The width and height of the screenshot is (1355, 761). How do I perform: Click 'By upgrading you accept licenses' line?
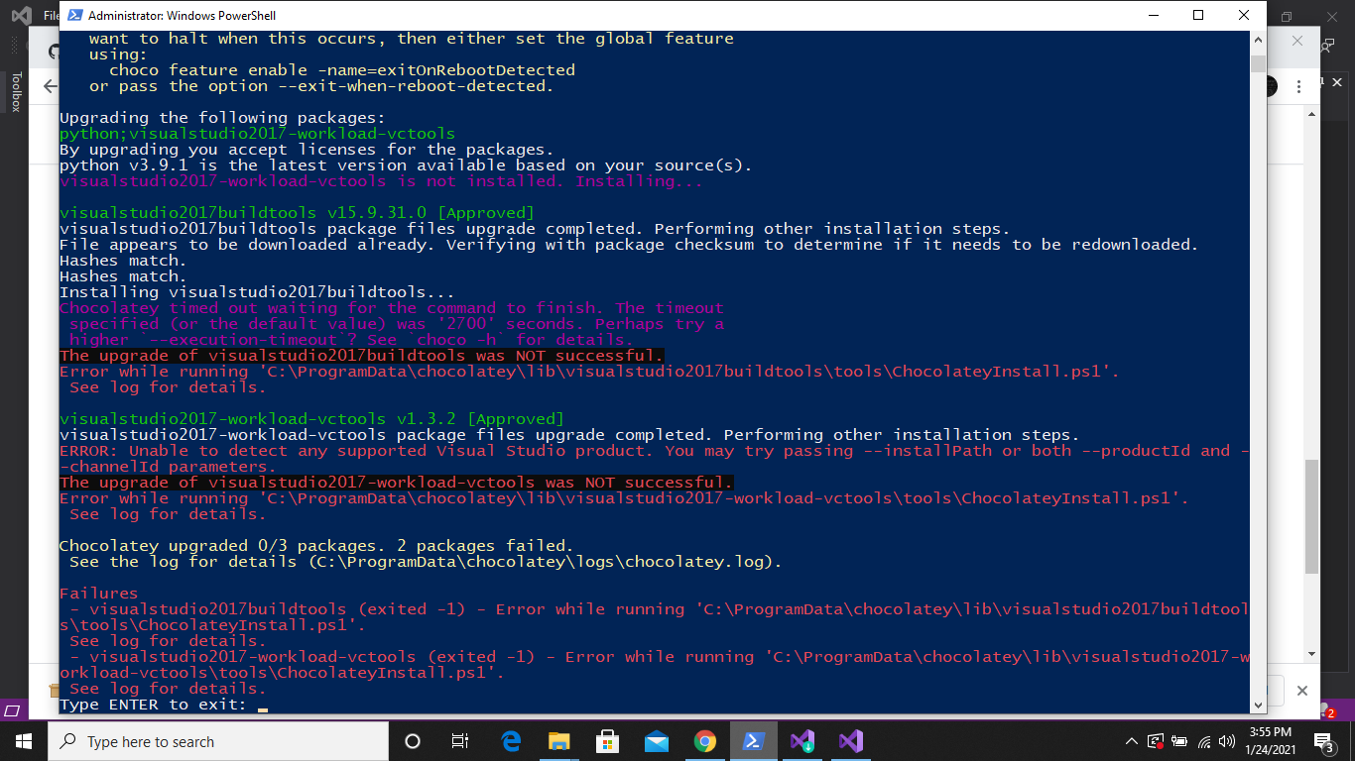point(307,150)
